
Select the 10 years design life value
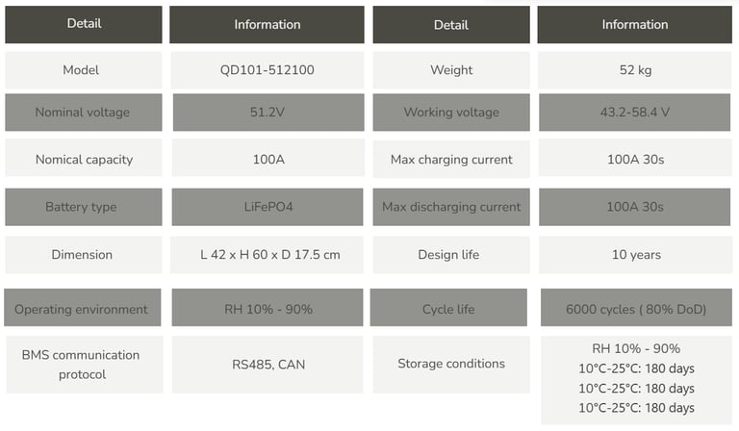pyautogui.click(x=635, y=255)
